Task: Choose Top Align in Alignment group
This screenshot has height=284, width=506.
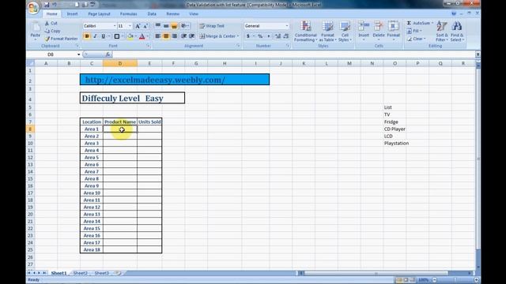Action: coord(158,26)
